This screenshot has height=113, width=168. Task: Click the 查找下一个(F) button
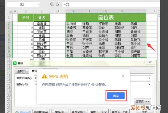[x=120, y=112]
